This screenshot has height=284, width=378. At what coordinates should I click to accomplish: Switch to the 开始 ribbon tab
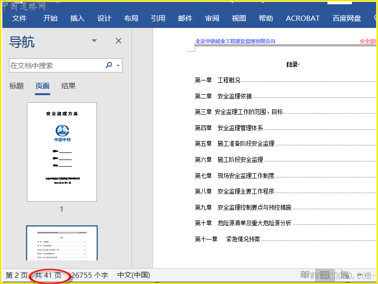[x=51, y=18]
